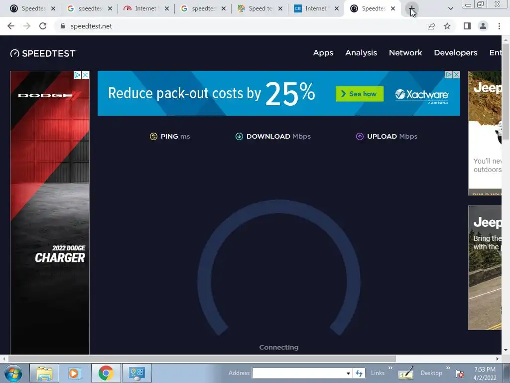510x383 pixels.
Task: Open Windows Explorer from taskbar
Action: (44, 373)
